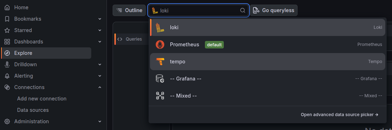Open Add new connection menu item

pyautogui.click(x=42, y=99)
